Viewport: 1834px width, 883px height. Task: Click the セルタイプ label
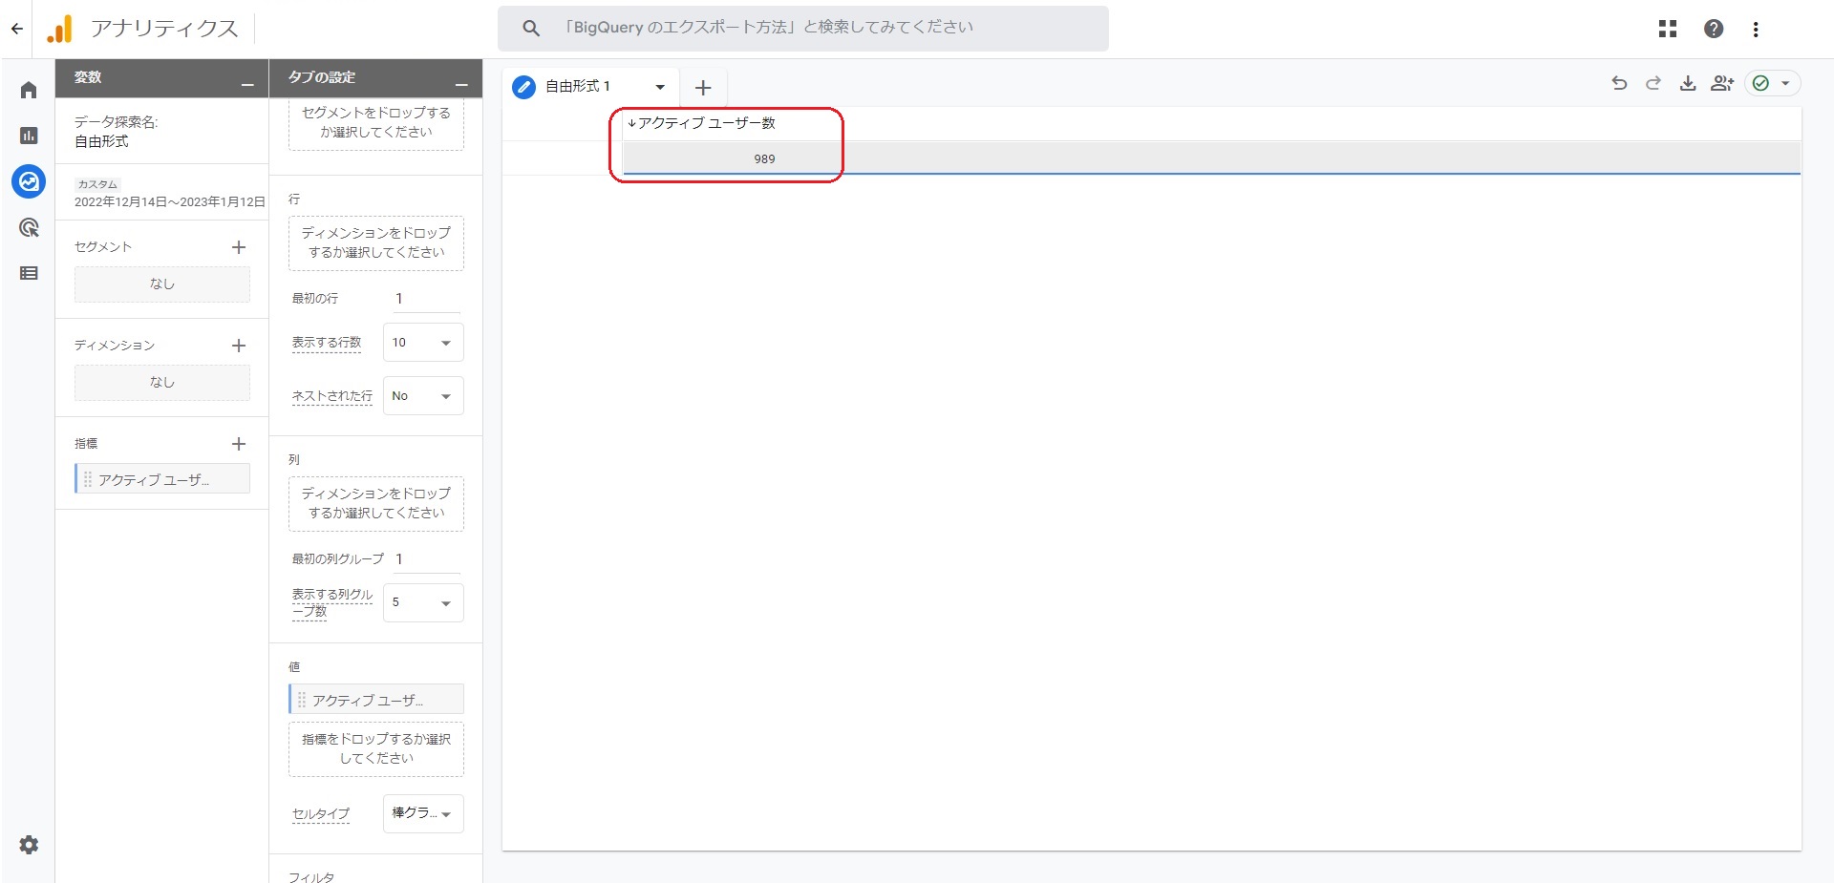pos(320,814)
